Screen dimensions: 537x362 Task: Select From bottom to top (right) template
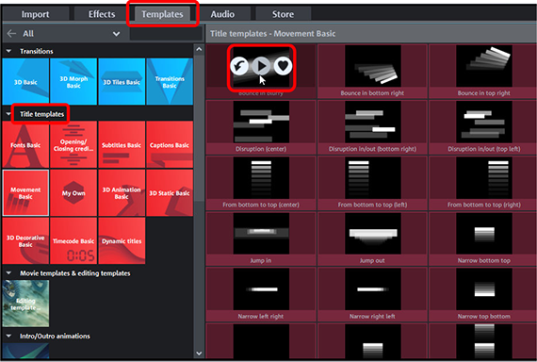pos(483,183)
